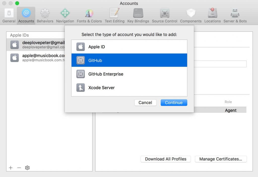Open Manage Certificates dialog

click(x=221, y=159)
